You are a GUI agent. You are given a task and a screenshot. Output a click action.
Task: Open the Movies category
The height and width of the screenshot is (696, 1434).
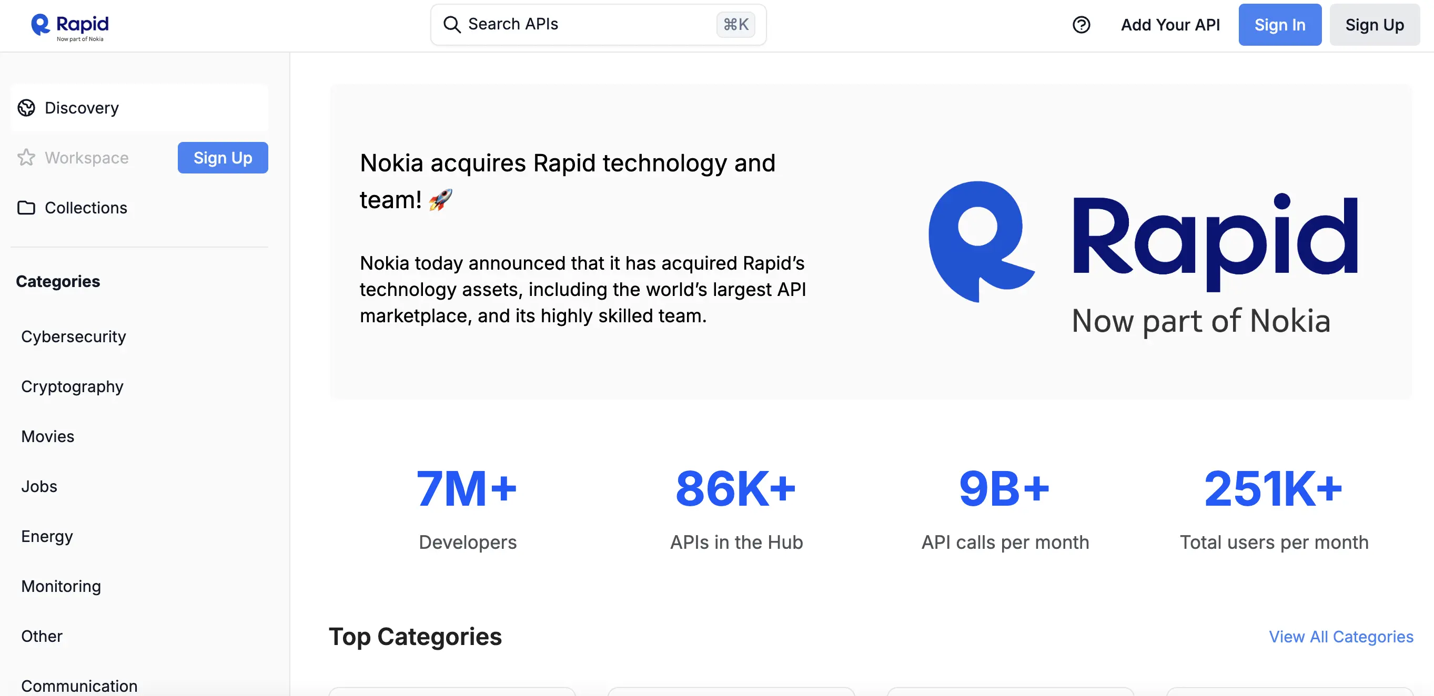48,437
